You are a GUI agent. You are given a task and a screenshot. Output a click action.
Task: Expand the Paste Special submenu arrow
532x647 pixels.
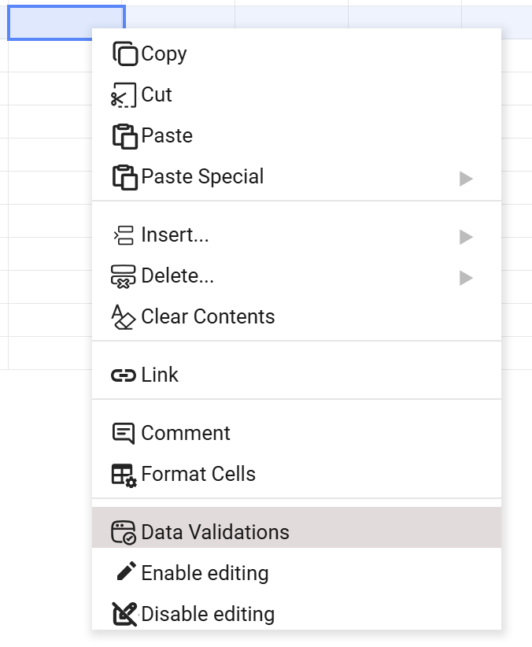coord(466,178)
